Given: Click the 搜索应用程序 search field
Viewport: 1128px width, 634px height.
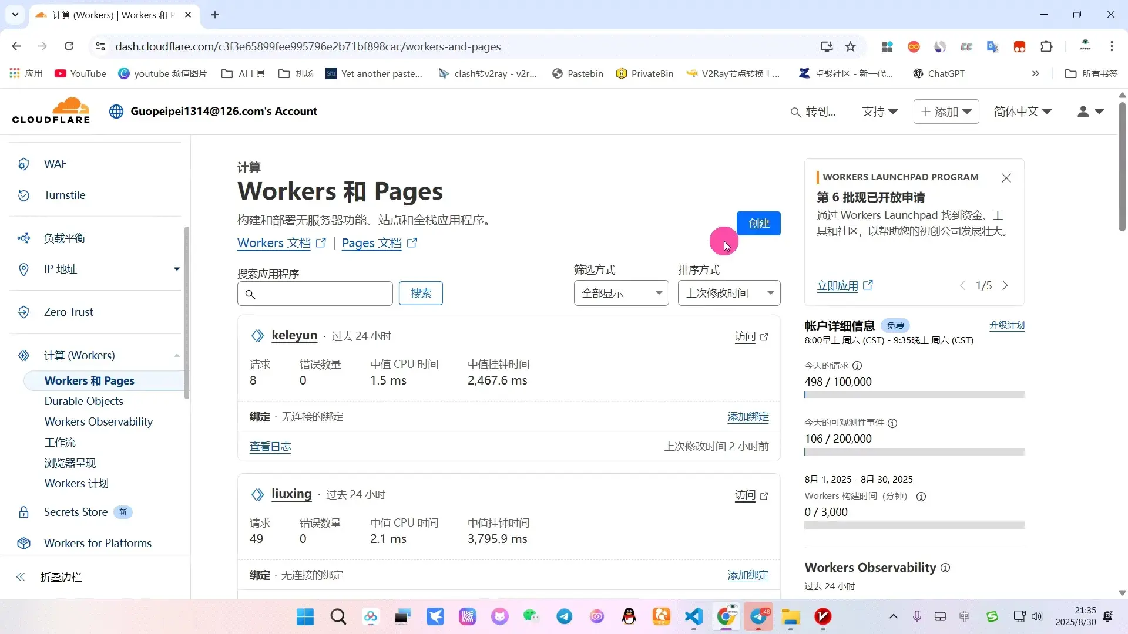Looking at the screenshot, I should (315, 294).
